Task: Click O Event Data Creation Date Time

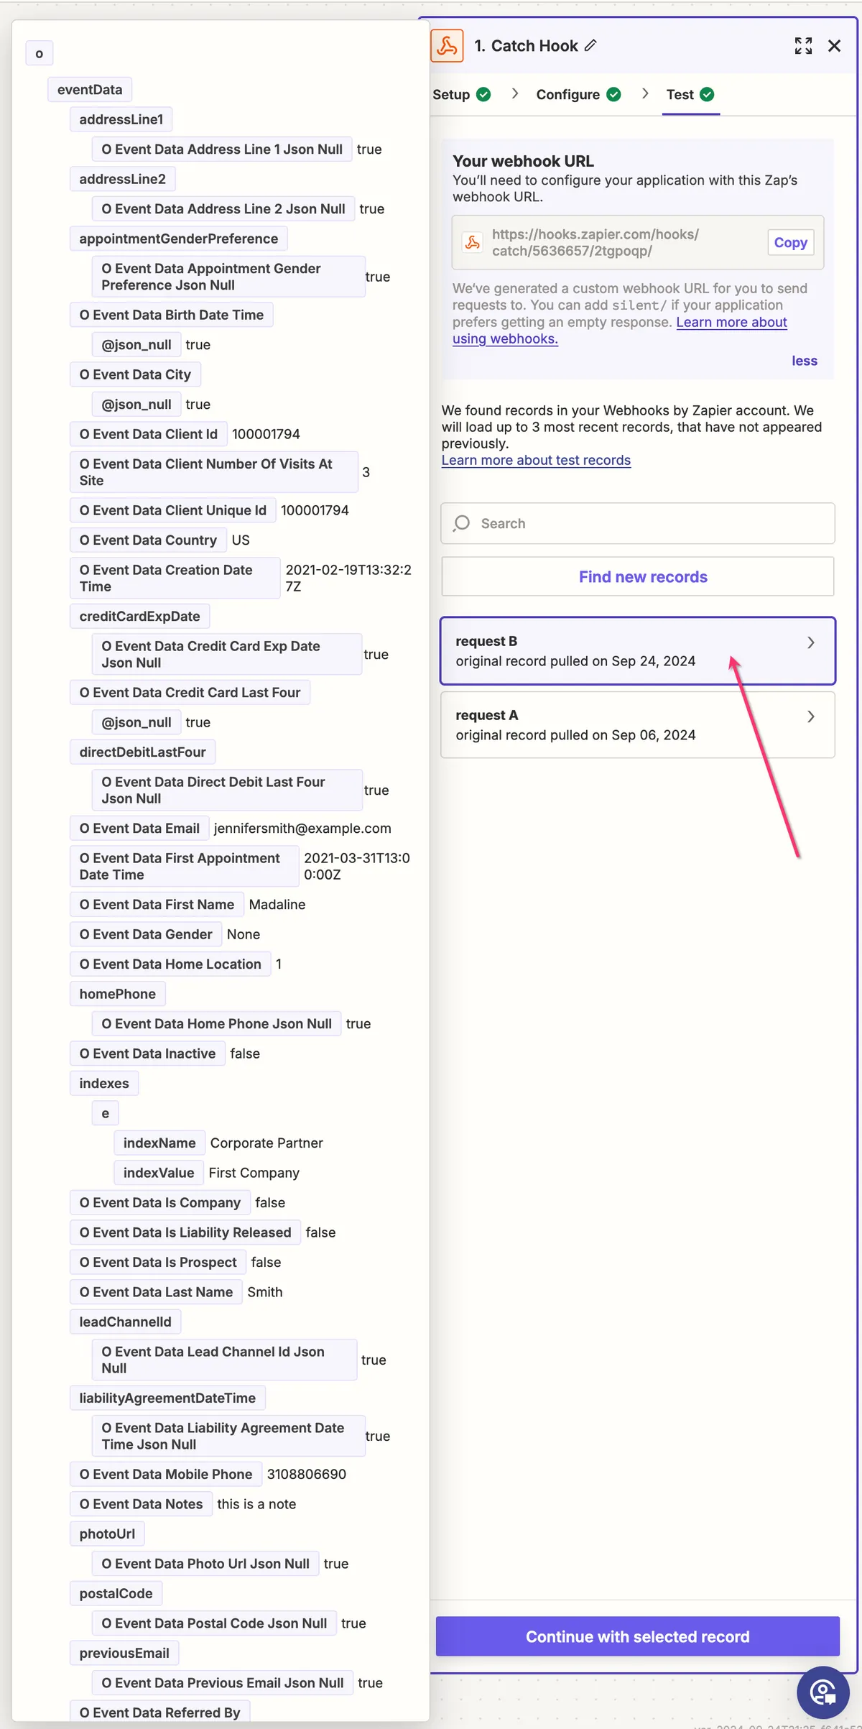Action: pyautogui.click(x=175, y=578)
